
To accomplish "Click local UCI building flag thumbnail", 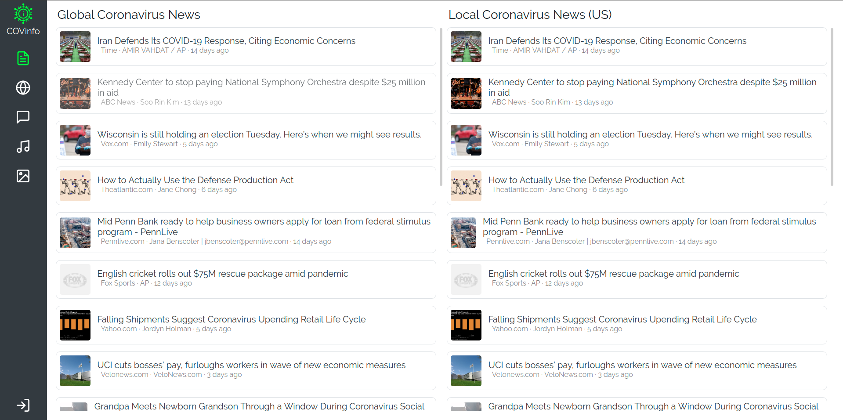I will tap(466, 371).
